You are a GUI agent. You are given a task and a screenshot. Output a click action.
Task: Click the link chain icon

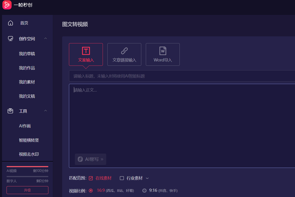(x=124, y=51)
